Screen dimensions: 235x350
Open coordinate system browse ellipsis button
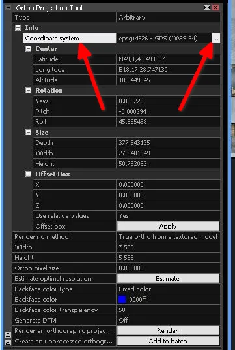tap(215, 39)
